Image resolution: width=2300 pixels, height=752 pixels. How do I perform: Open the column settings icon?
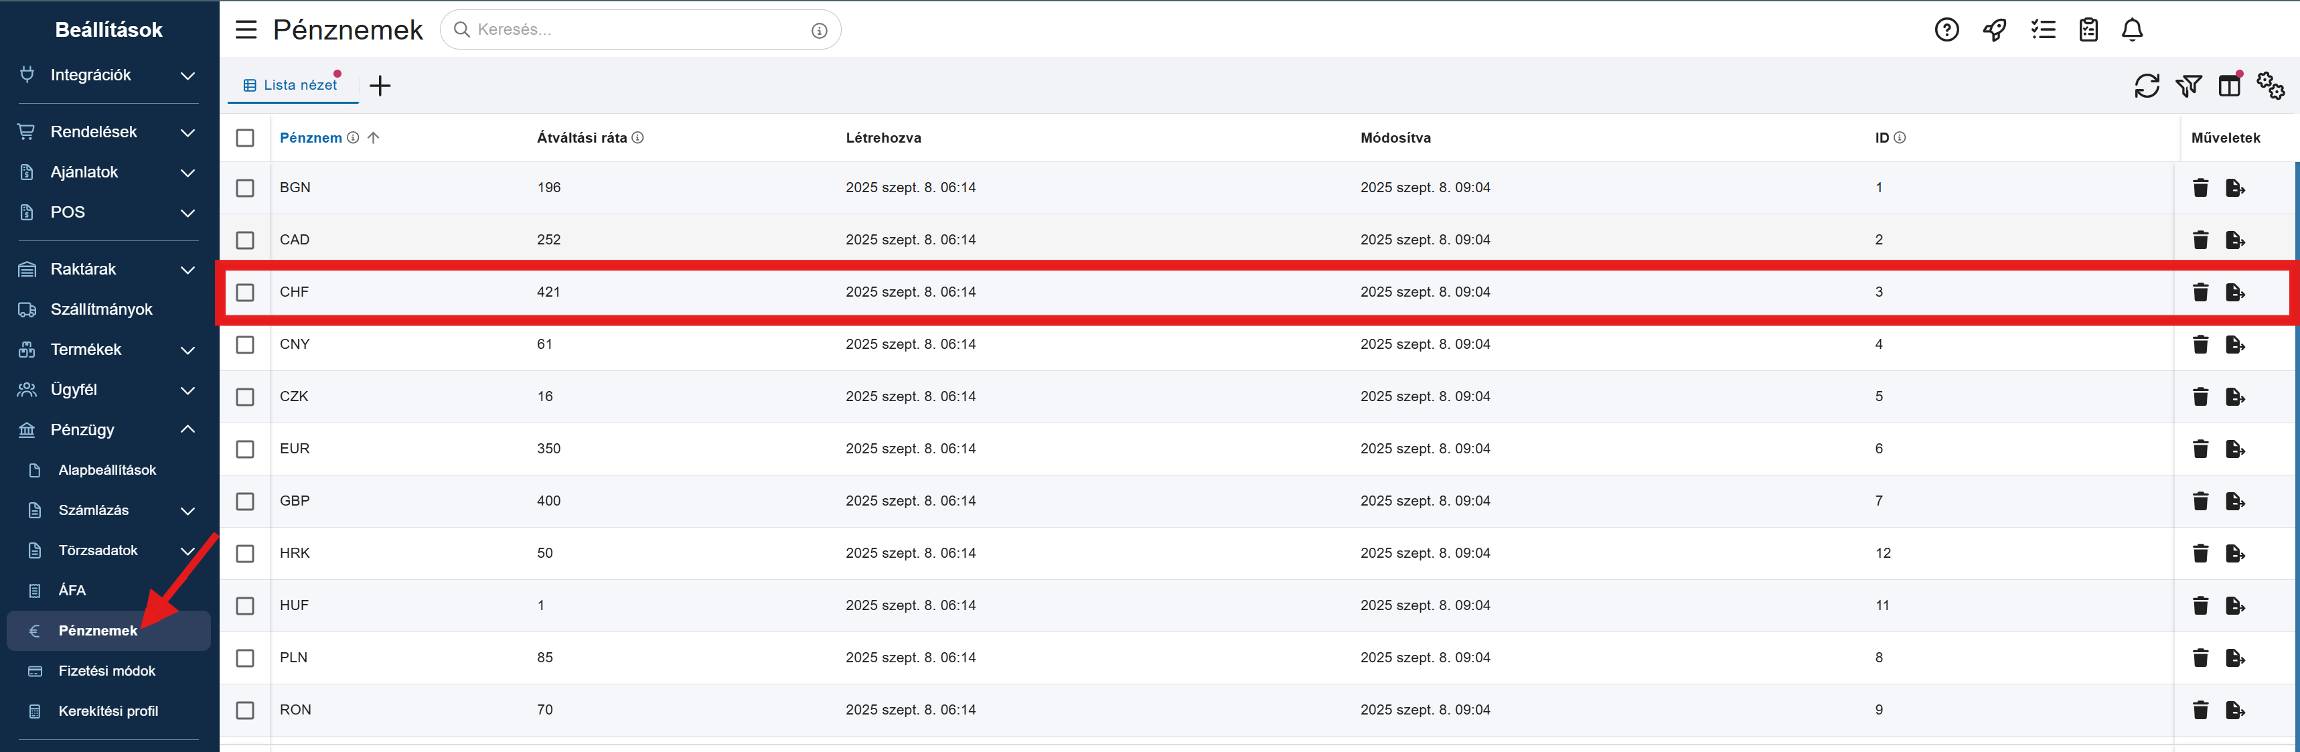2230,86
